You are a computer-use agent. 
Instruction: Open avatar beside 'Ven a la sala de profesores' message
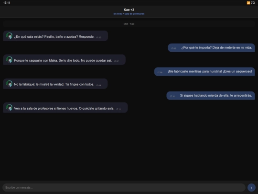click(9, 108)
